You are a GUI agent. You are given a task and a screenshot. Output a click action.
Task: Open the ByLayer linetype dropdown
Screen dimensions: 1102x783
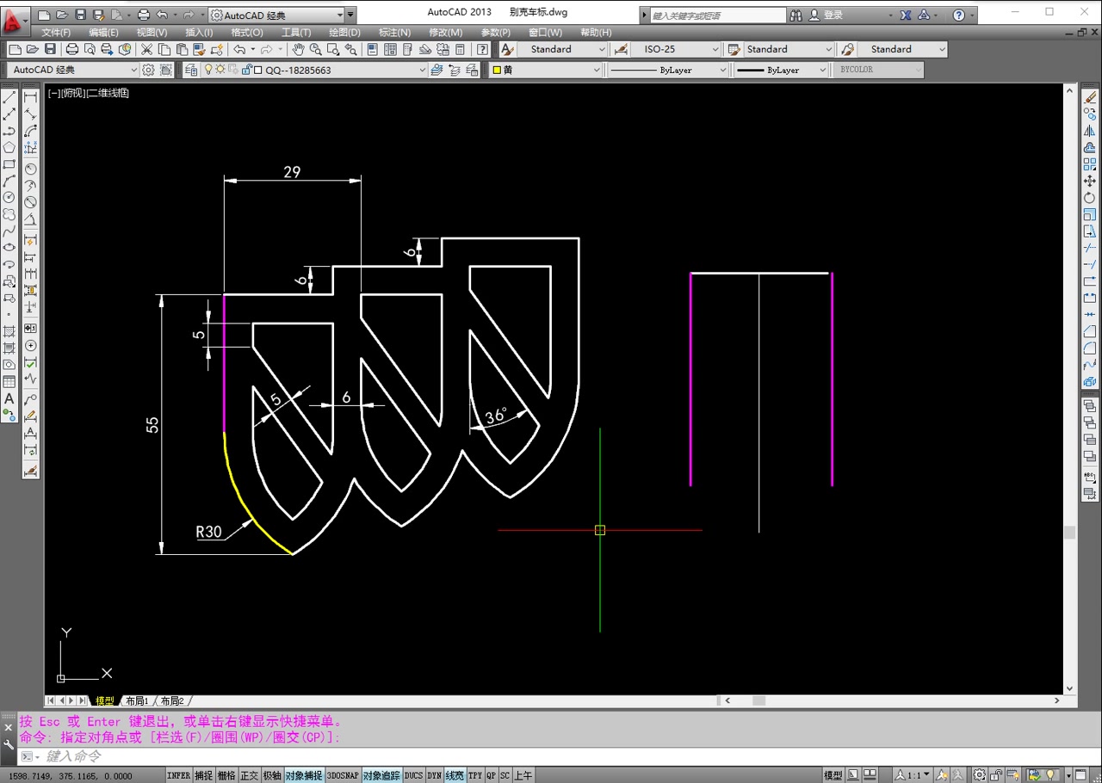point(668,70)
